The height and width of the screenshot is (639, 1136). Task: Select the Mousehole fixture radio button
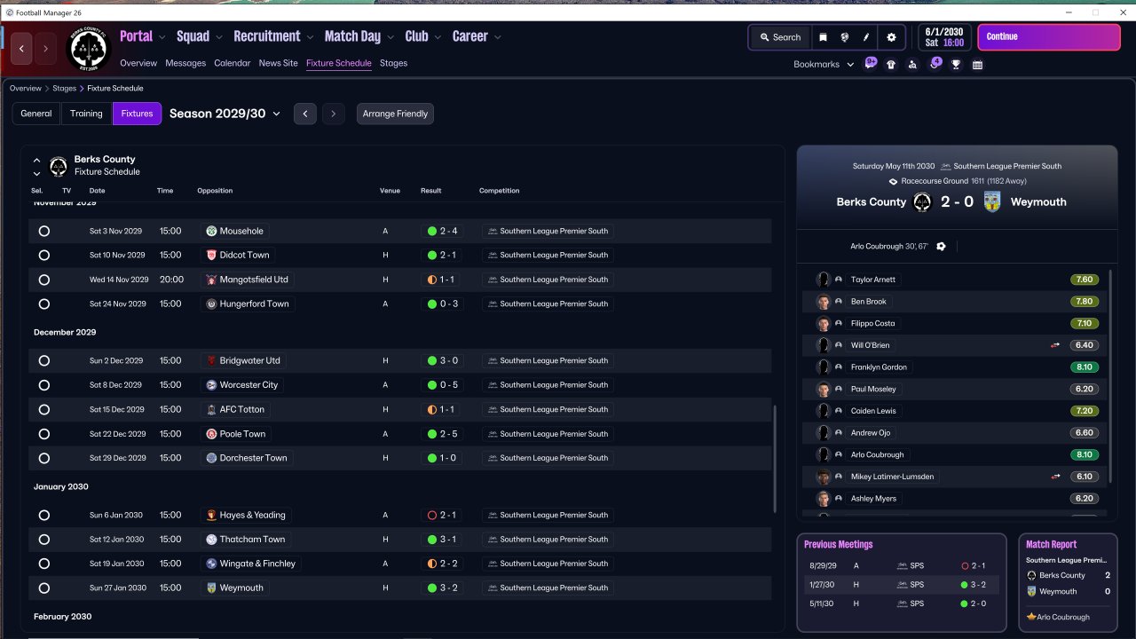[44, 231]
